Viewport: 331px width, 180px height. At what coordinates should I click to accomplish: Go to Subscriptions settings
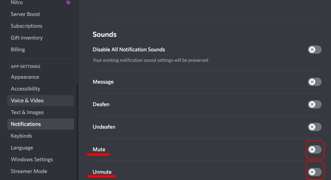pyautogui.click(x=26, y=26)
